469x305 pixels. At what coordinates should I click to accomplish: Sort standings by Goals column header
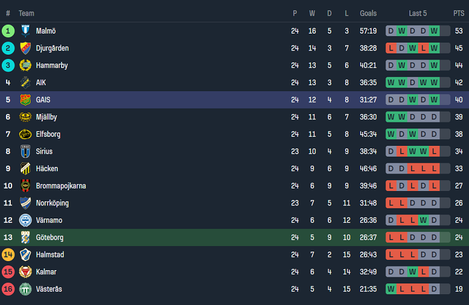(x=368, y=13)
